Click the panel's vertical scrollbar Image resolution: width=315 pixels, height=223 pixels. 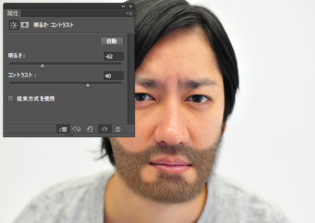click(131, 79)
